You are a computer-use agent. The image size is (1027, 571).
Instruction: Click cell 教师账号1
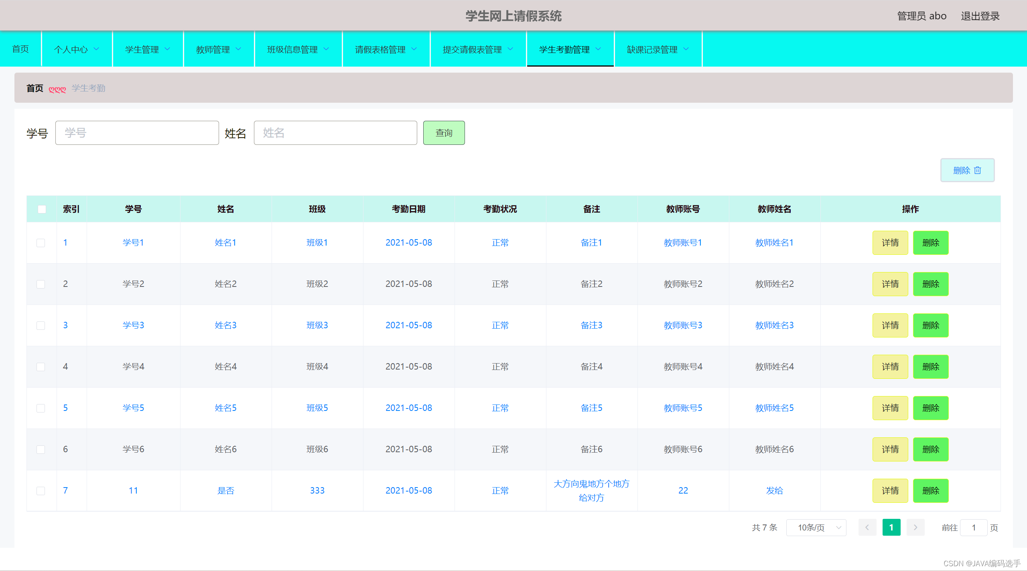(683, 243)
